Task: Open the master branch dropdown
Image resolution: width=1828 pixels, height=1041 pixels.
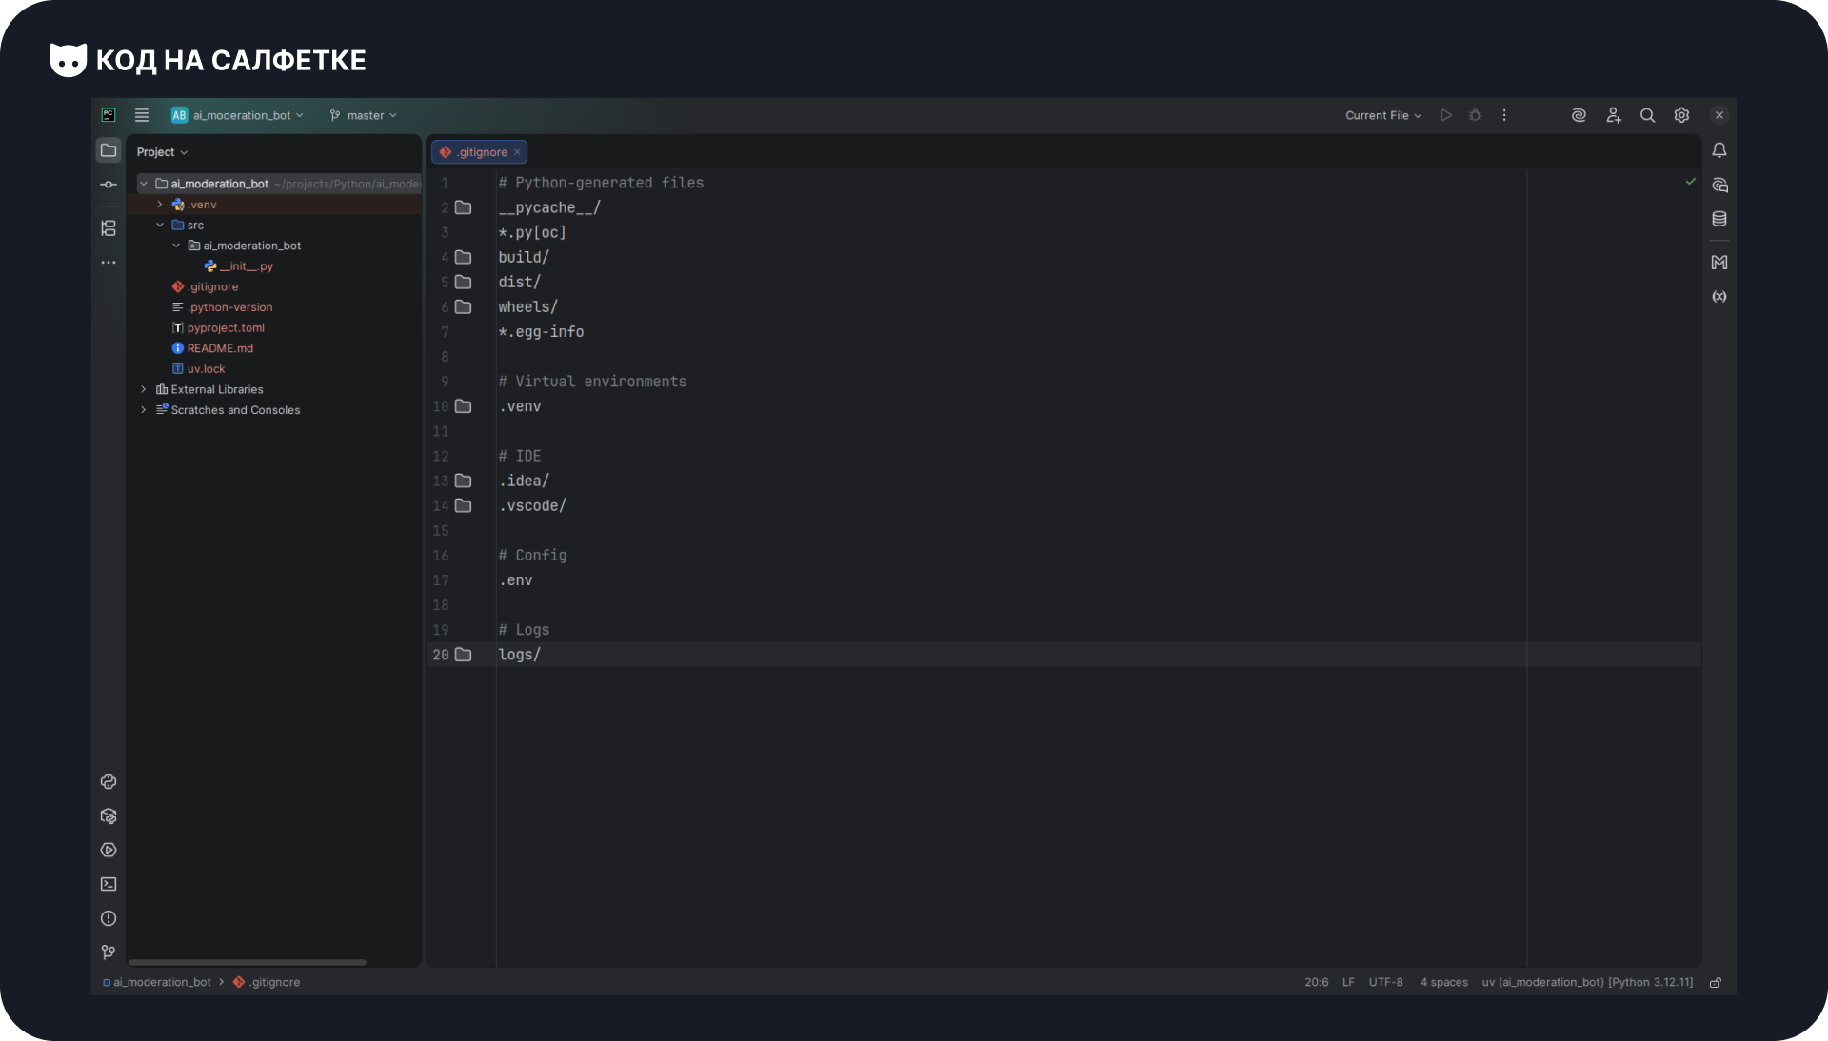Action: (x=364, y=115)
